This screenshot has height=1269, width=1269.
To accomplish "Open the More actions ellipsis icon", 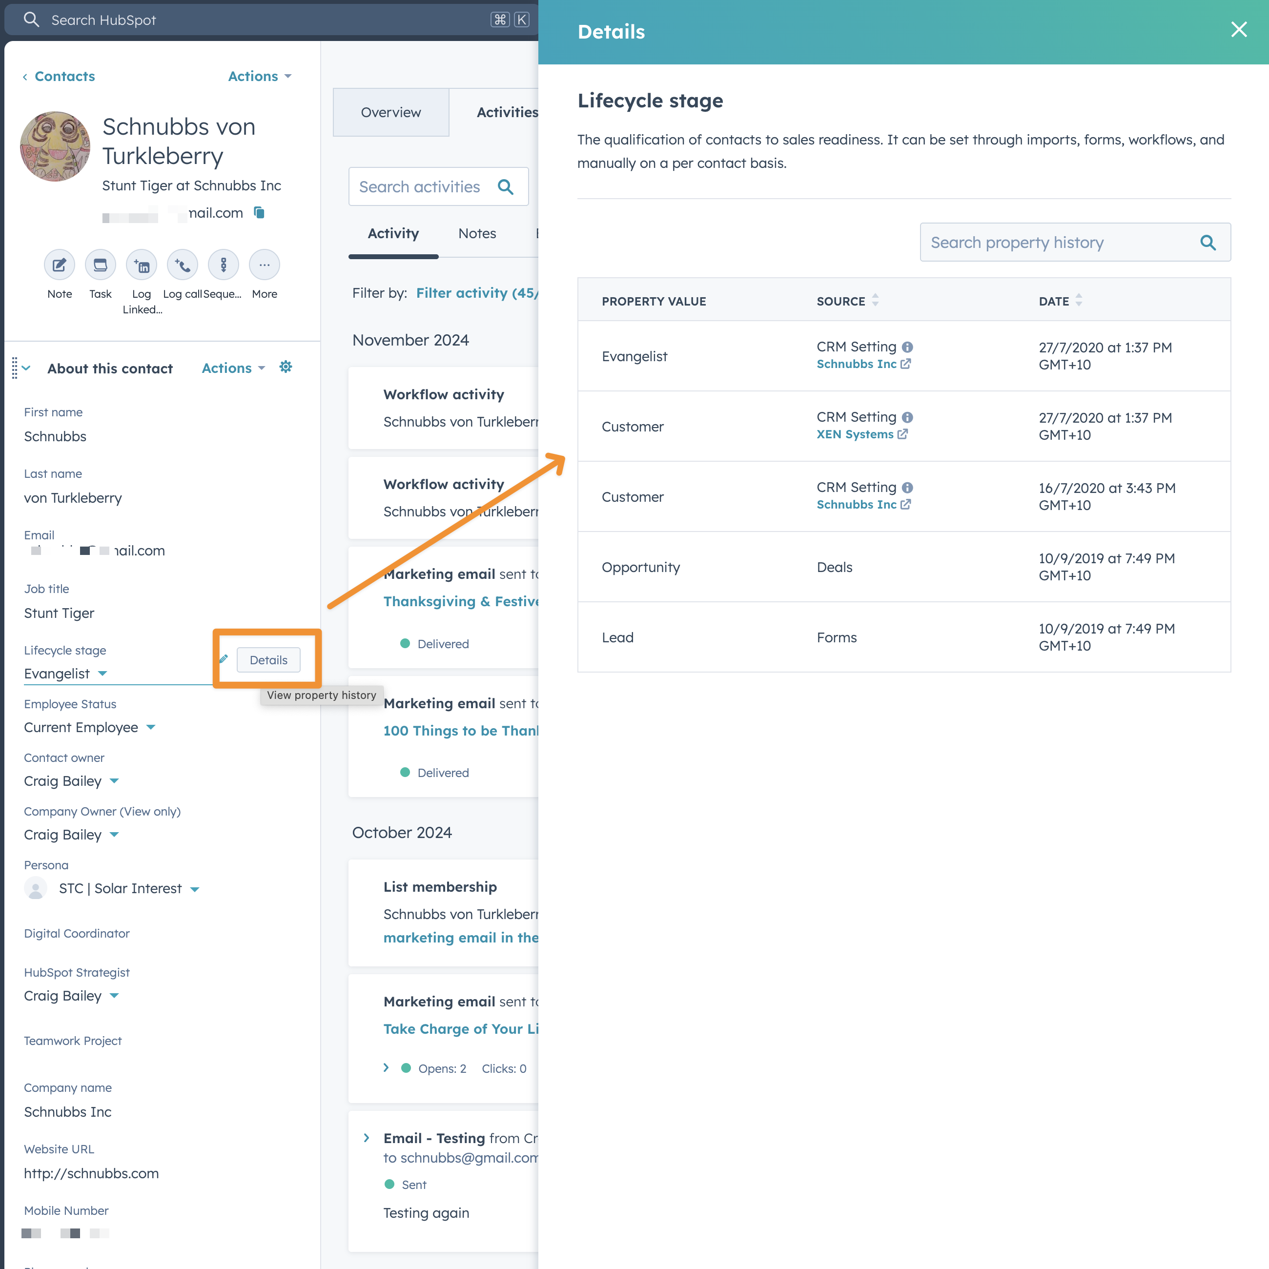I will click(264, 266).
